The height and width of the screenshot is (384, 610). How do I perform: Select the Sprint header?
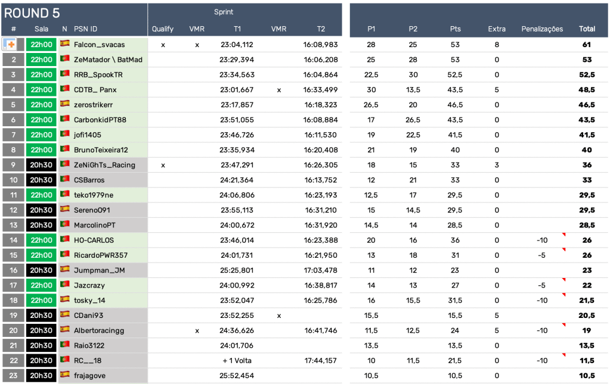(x=224, y=12)
